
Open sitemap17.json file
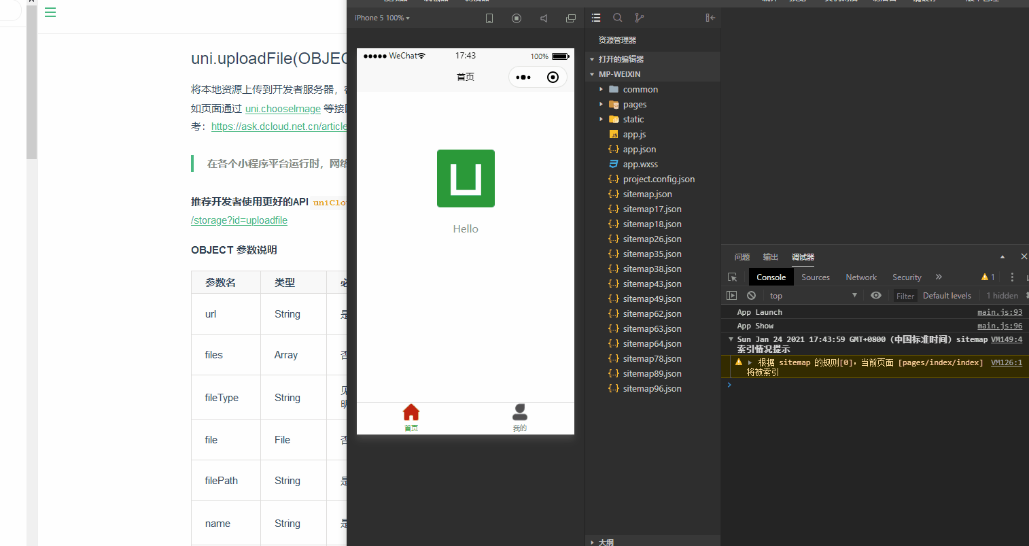click(652, 209)
